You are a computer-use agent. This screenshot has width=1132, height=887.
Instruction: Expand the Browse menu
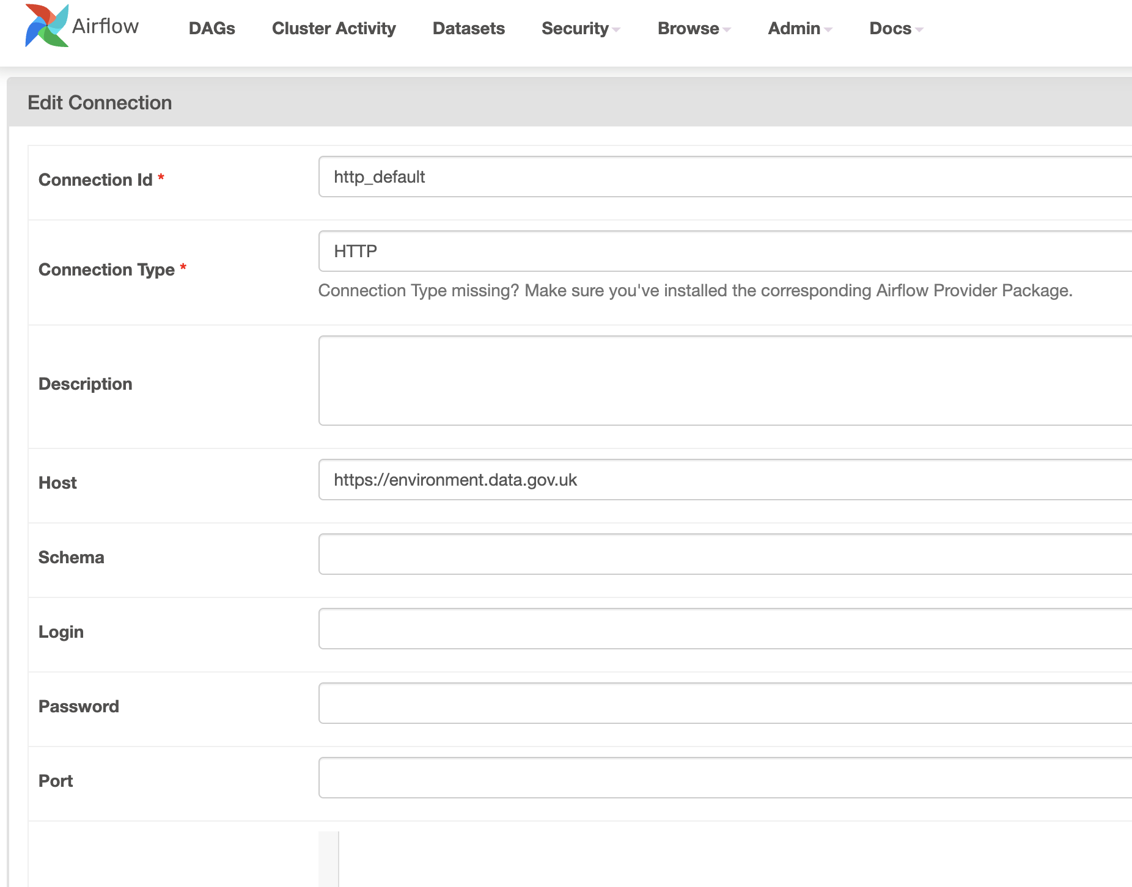694,28
